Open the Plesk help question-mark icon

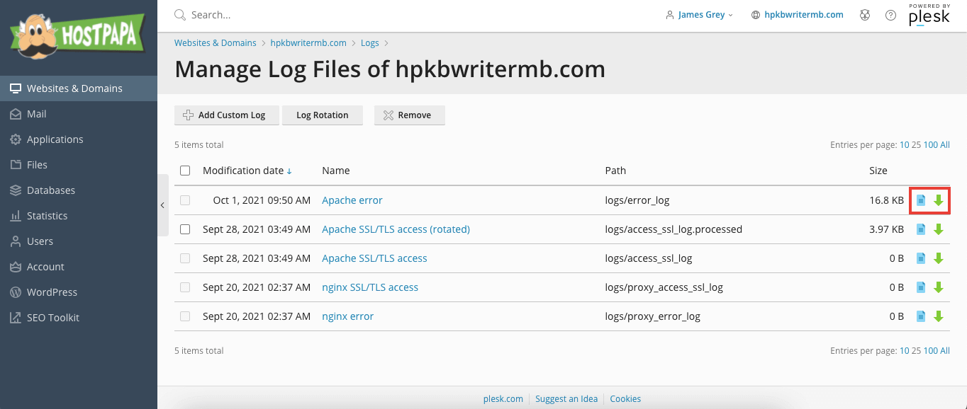[x=890, y=14]
